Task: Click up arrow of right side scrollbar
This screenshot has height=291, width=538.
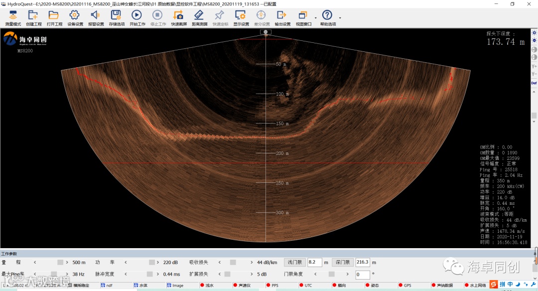Action: coord(534,92)
